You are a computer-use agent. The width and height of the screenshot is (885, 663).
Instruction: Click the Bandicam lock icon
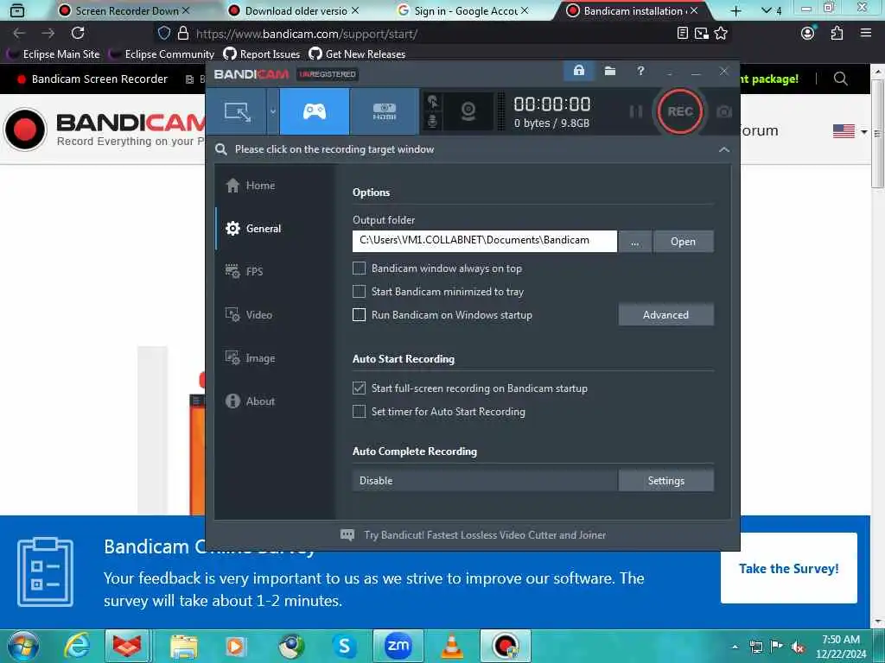pyautogui.click(x=578, y=71)
